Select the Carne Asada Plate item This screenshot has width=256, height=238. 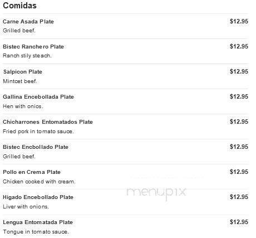click(28, 22)
